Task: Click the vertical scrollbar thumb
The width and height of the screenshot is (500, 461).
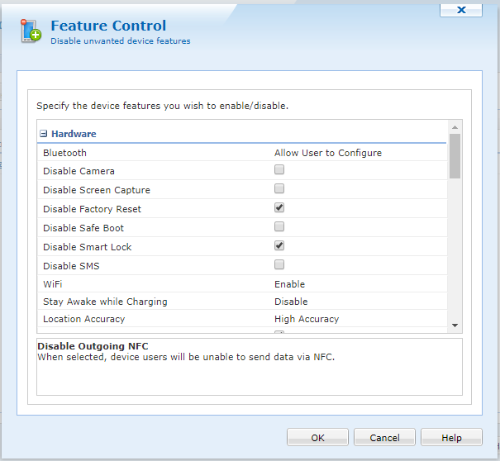Action: point(455,155)
